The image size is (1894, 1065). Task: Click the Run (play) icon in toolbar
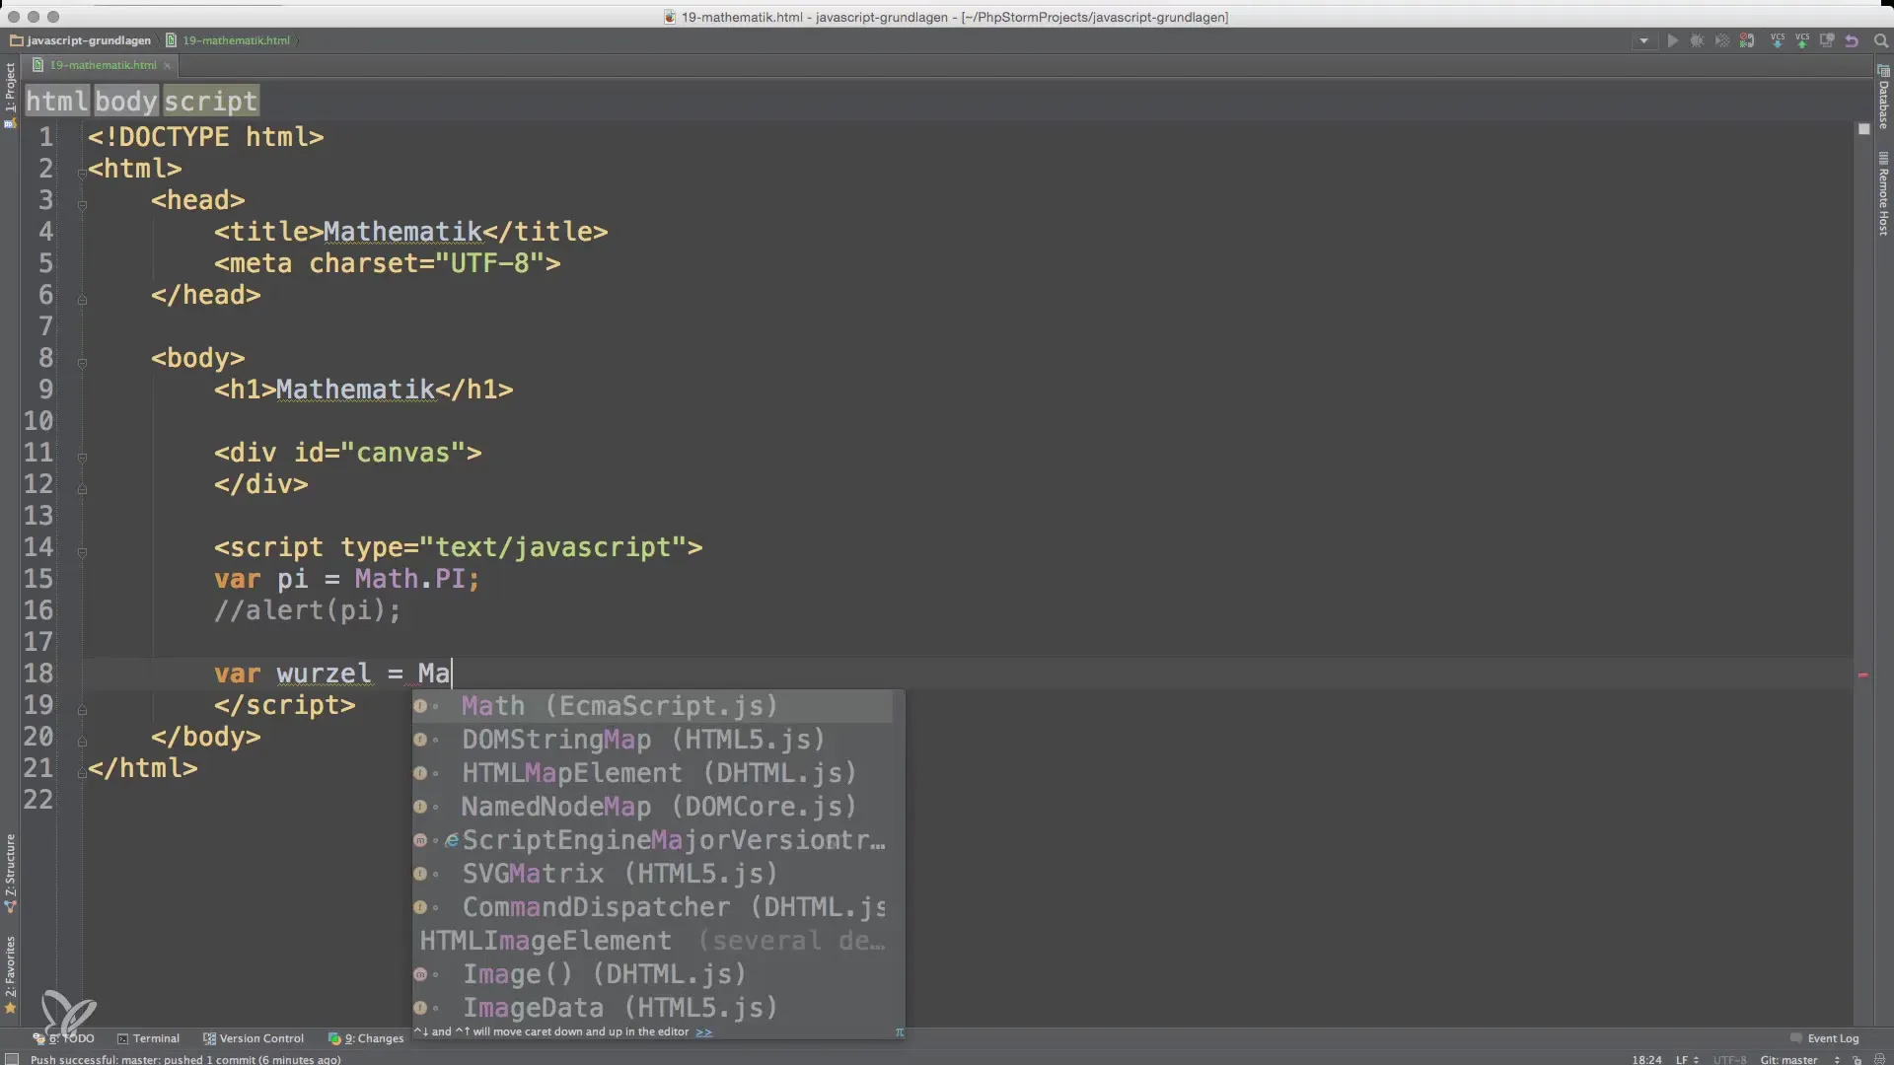pyautogui.click(x=1672, y=41)
